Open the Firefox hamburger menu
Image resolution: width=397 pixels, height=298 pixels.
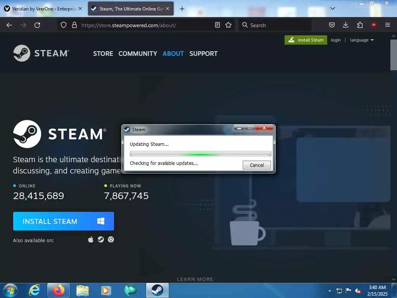click(x=388, y=25)
